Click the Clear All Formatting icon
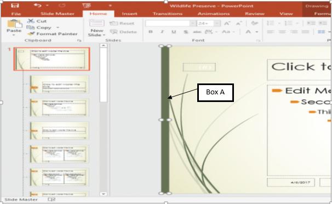This screenshot has width=332, height=204. pyautogui.click(x=255, y=23)
